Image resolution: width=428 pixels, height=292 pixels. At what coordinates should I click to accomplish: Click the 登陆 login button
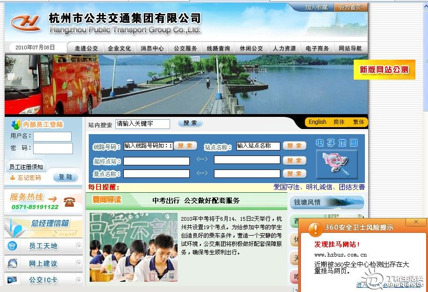coord(65,177)
